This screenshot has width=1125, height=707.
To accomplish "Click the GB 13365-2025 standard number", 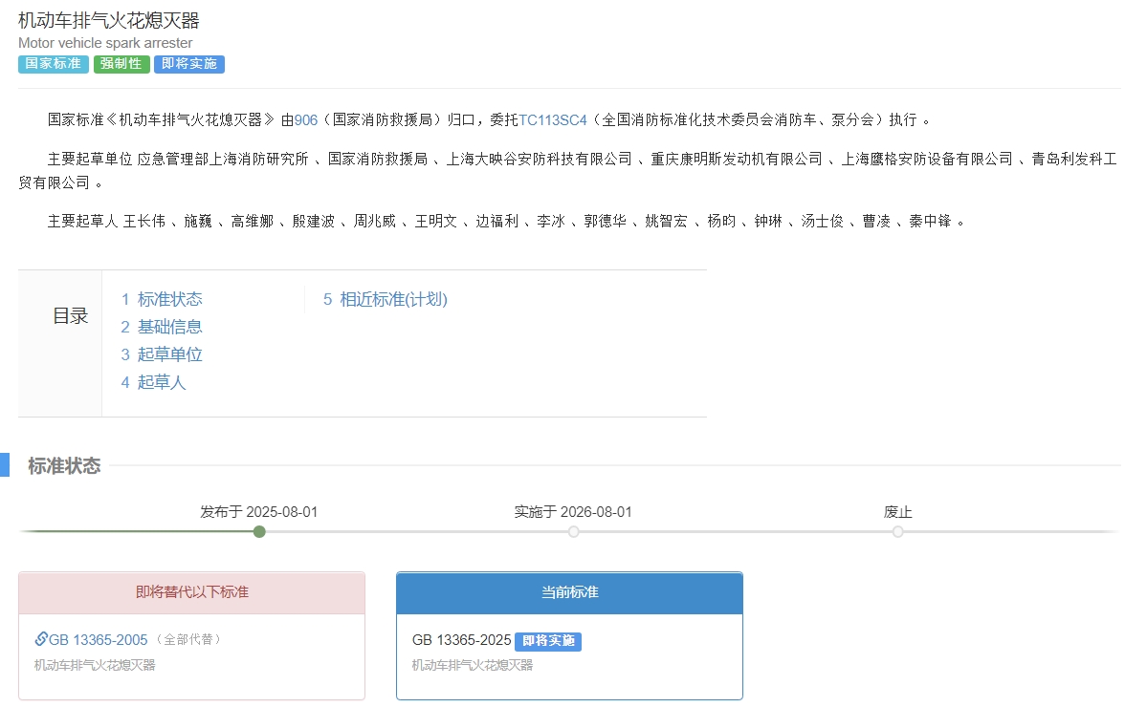I will [461, 640].
